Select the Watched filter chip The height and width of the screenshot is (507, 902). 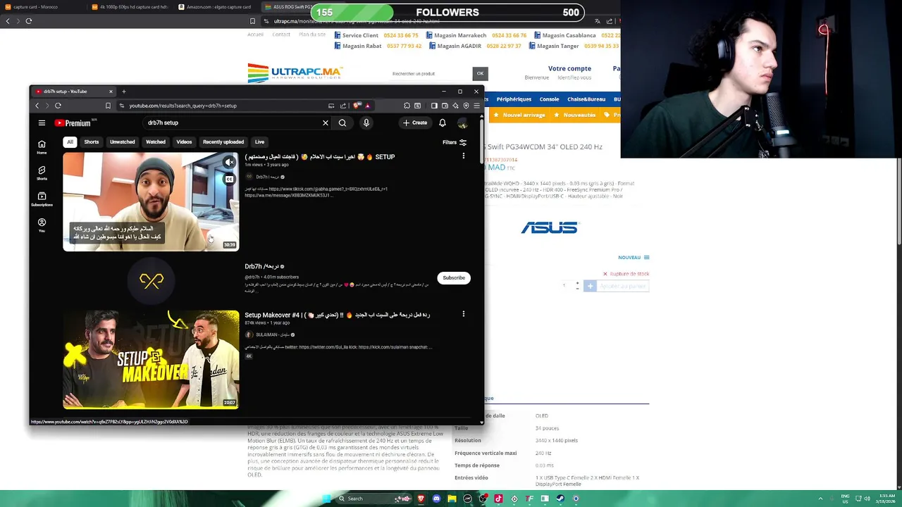156,142
